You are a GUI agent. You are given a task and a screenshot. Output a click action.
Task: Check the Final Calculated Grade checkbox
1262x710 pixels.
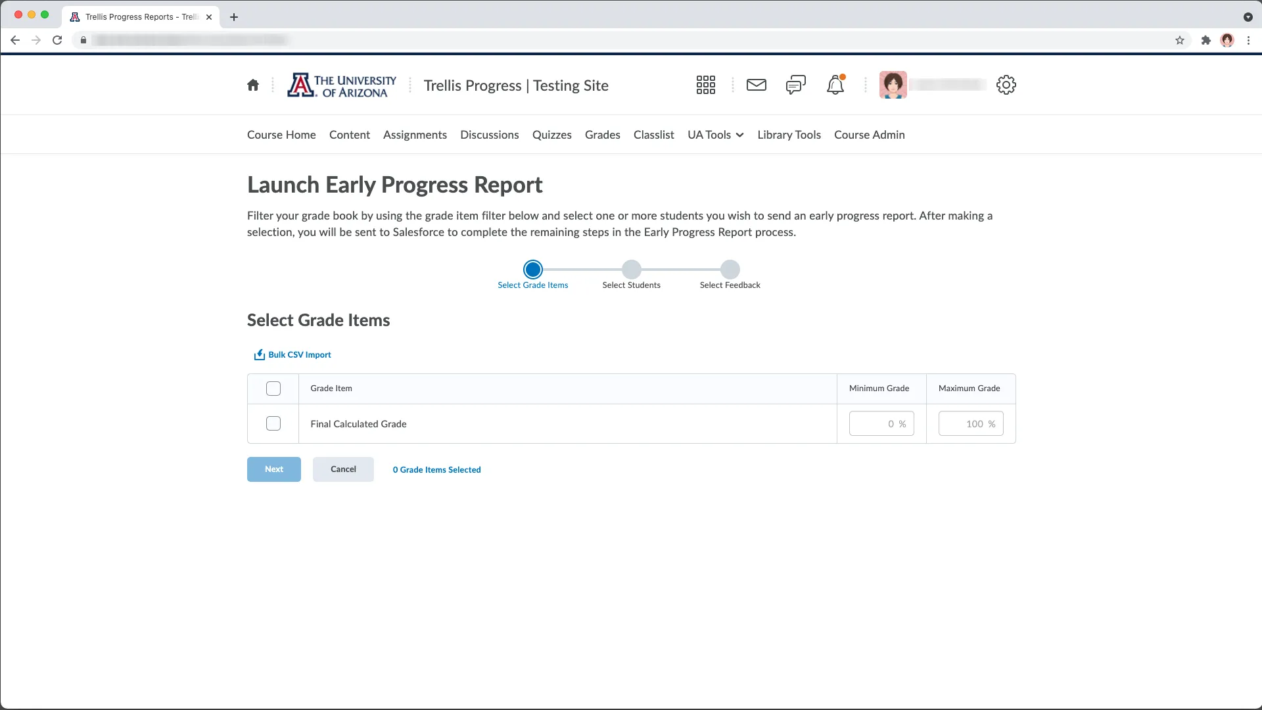point(273,423)
